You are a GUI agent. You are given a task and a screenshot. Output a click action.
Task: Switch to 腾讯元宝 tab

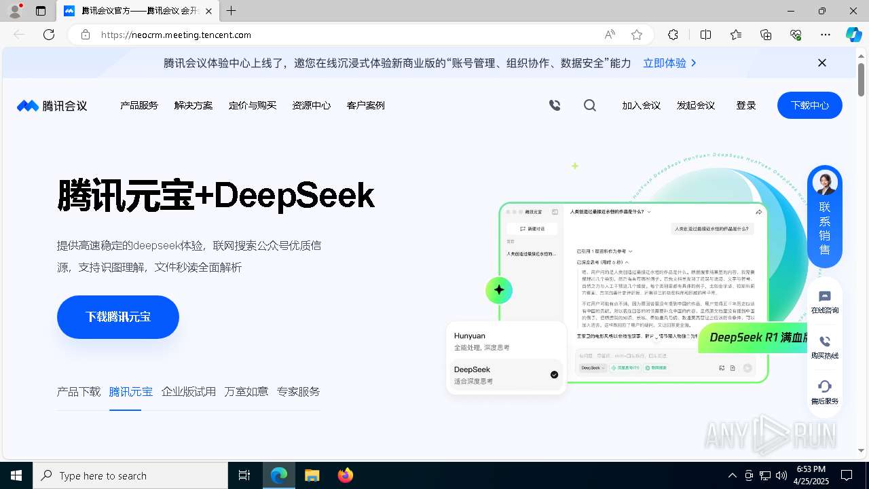131,392
